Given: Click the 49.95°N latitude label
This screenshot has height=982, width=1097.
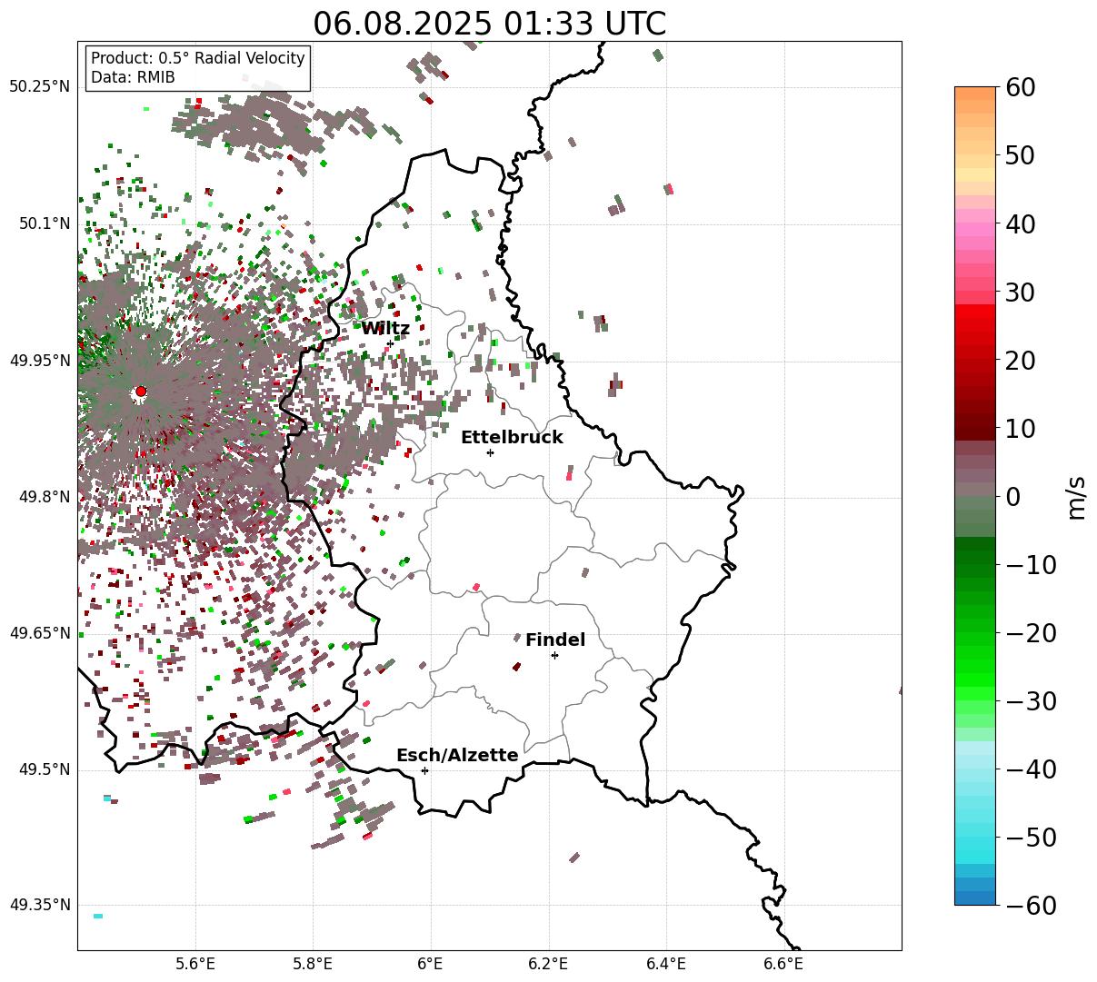Looking at the screenshot, I should pos(39,361).
